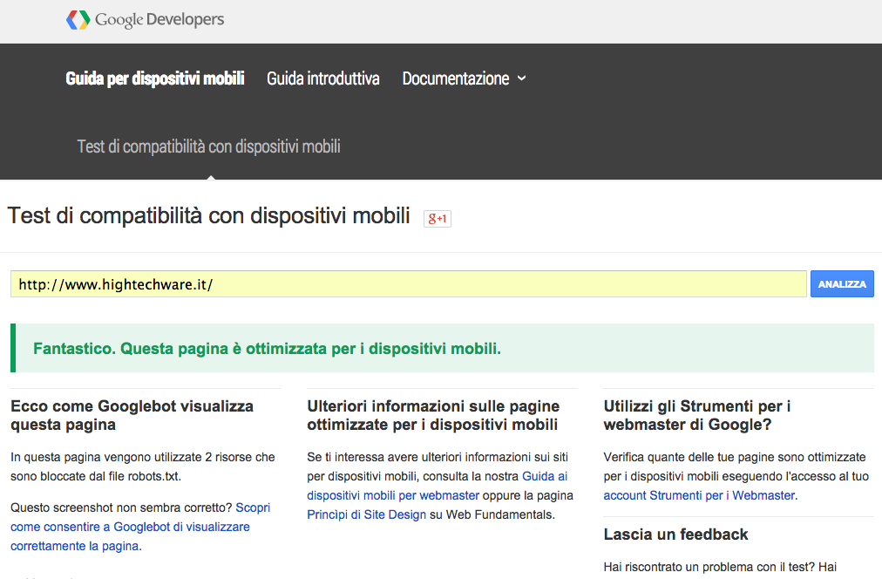This screenshot has width=882, height=579.
Task: Expand the Documentazione dropdown arrow
Action: coord(521,78)
